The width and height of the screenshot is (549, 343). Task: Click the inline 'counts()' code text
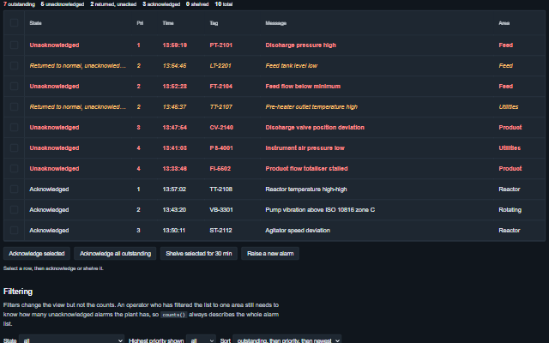174,315
